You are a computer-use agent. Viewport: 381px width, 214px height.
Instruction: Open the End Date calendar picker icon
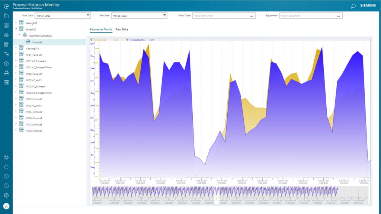(x=164, y=15)
